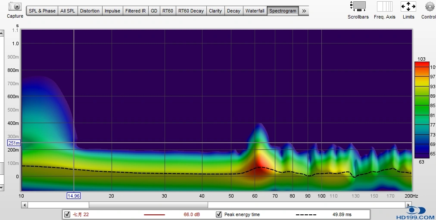The width and height of the screenshot is (436, 220).
Task: Click the Freq. Axis icon
Action: [384, 6]
